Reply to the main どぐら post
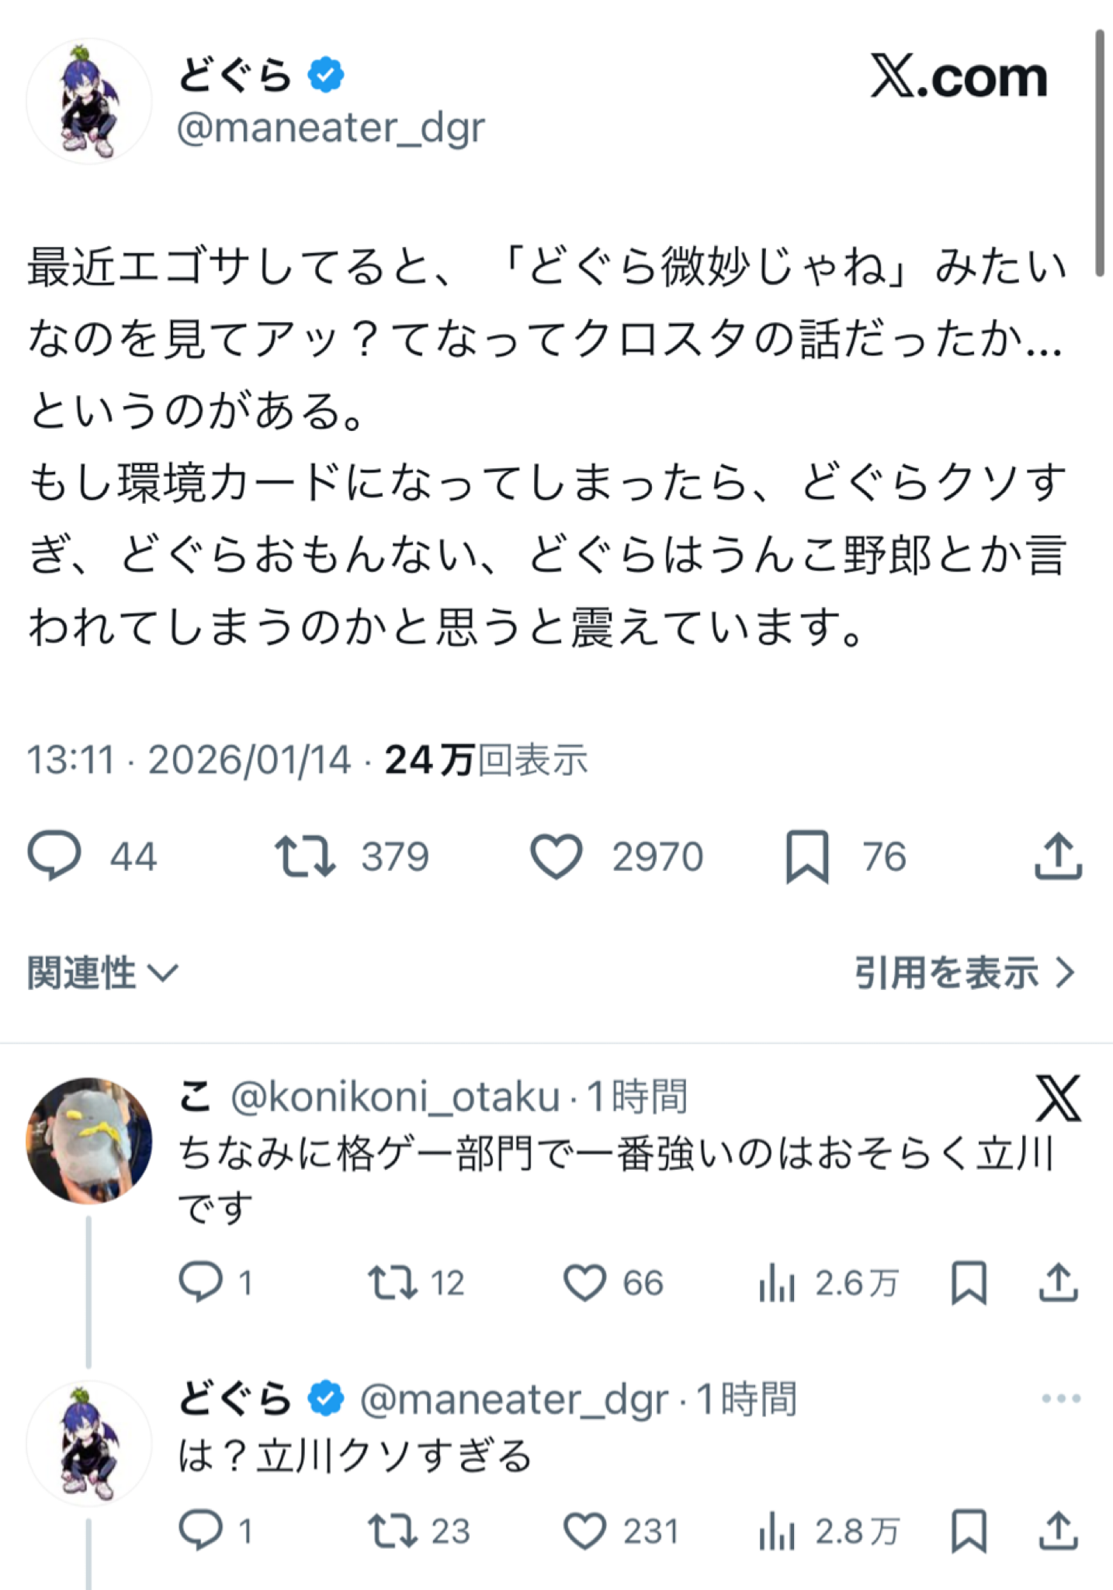The height and width of the screenshot is (1590, 1113). [54, 856]
